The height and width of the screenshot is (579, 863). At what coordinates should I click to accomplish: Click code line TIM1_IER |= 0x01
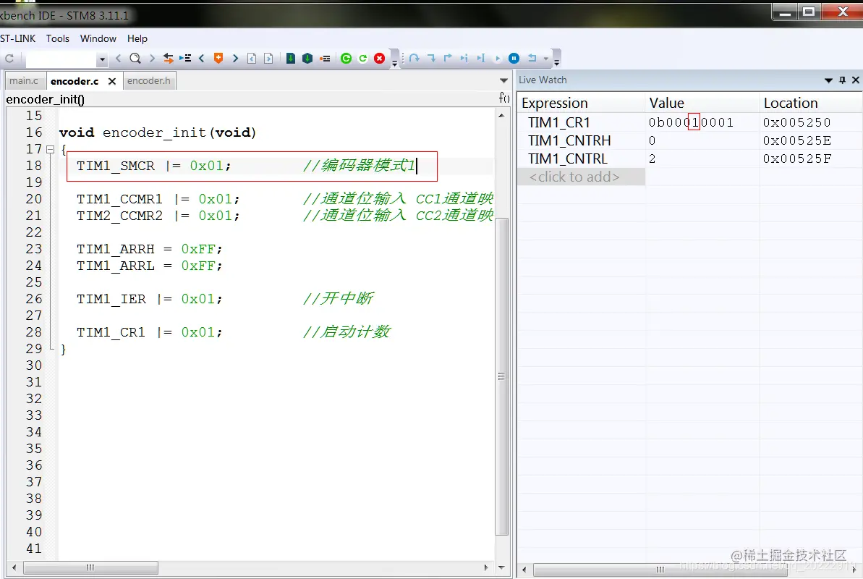(149, 299)
